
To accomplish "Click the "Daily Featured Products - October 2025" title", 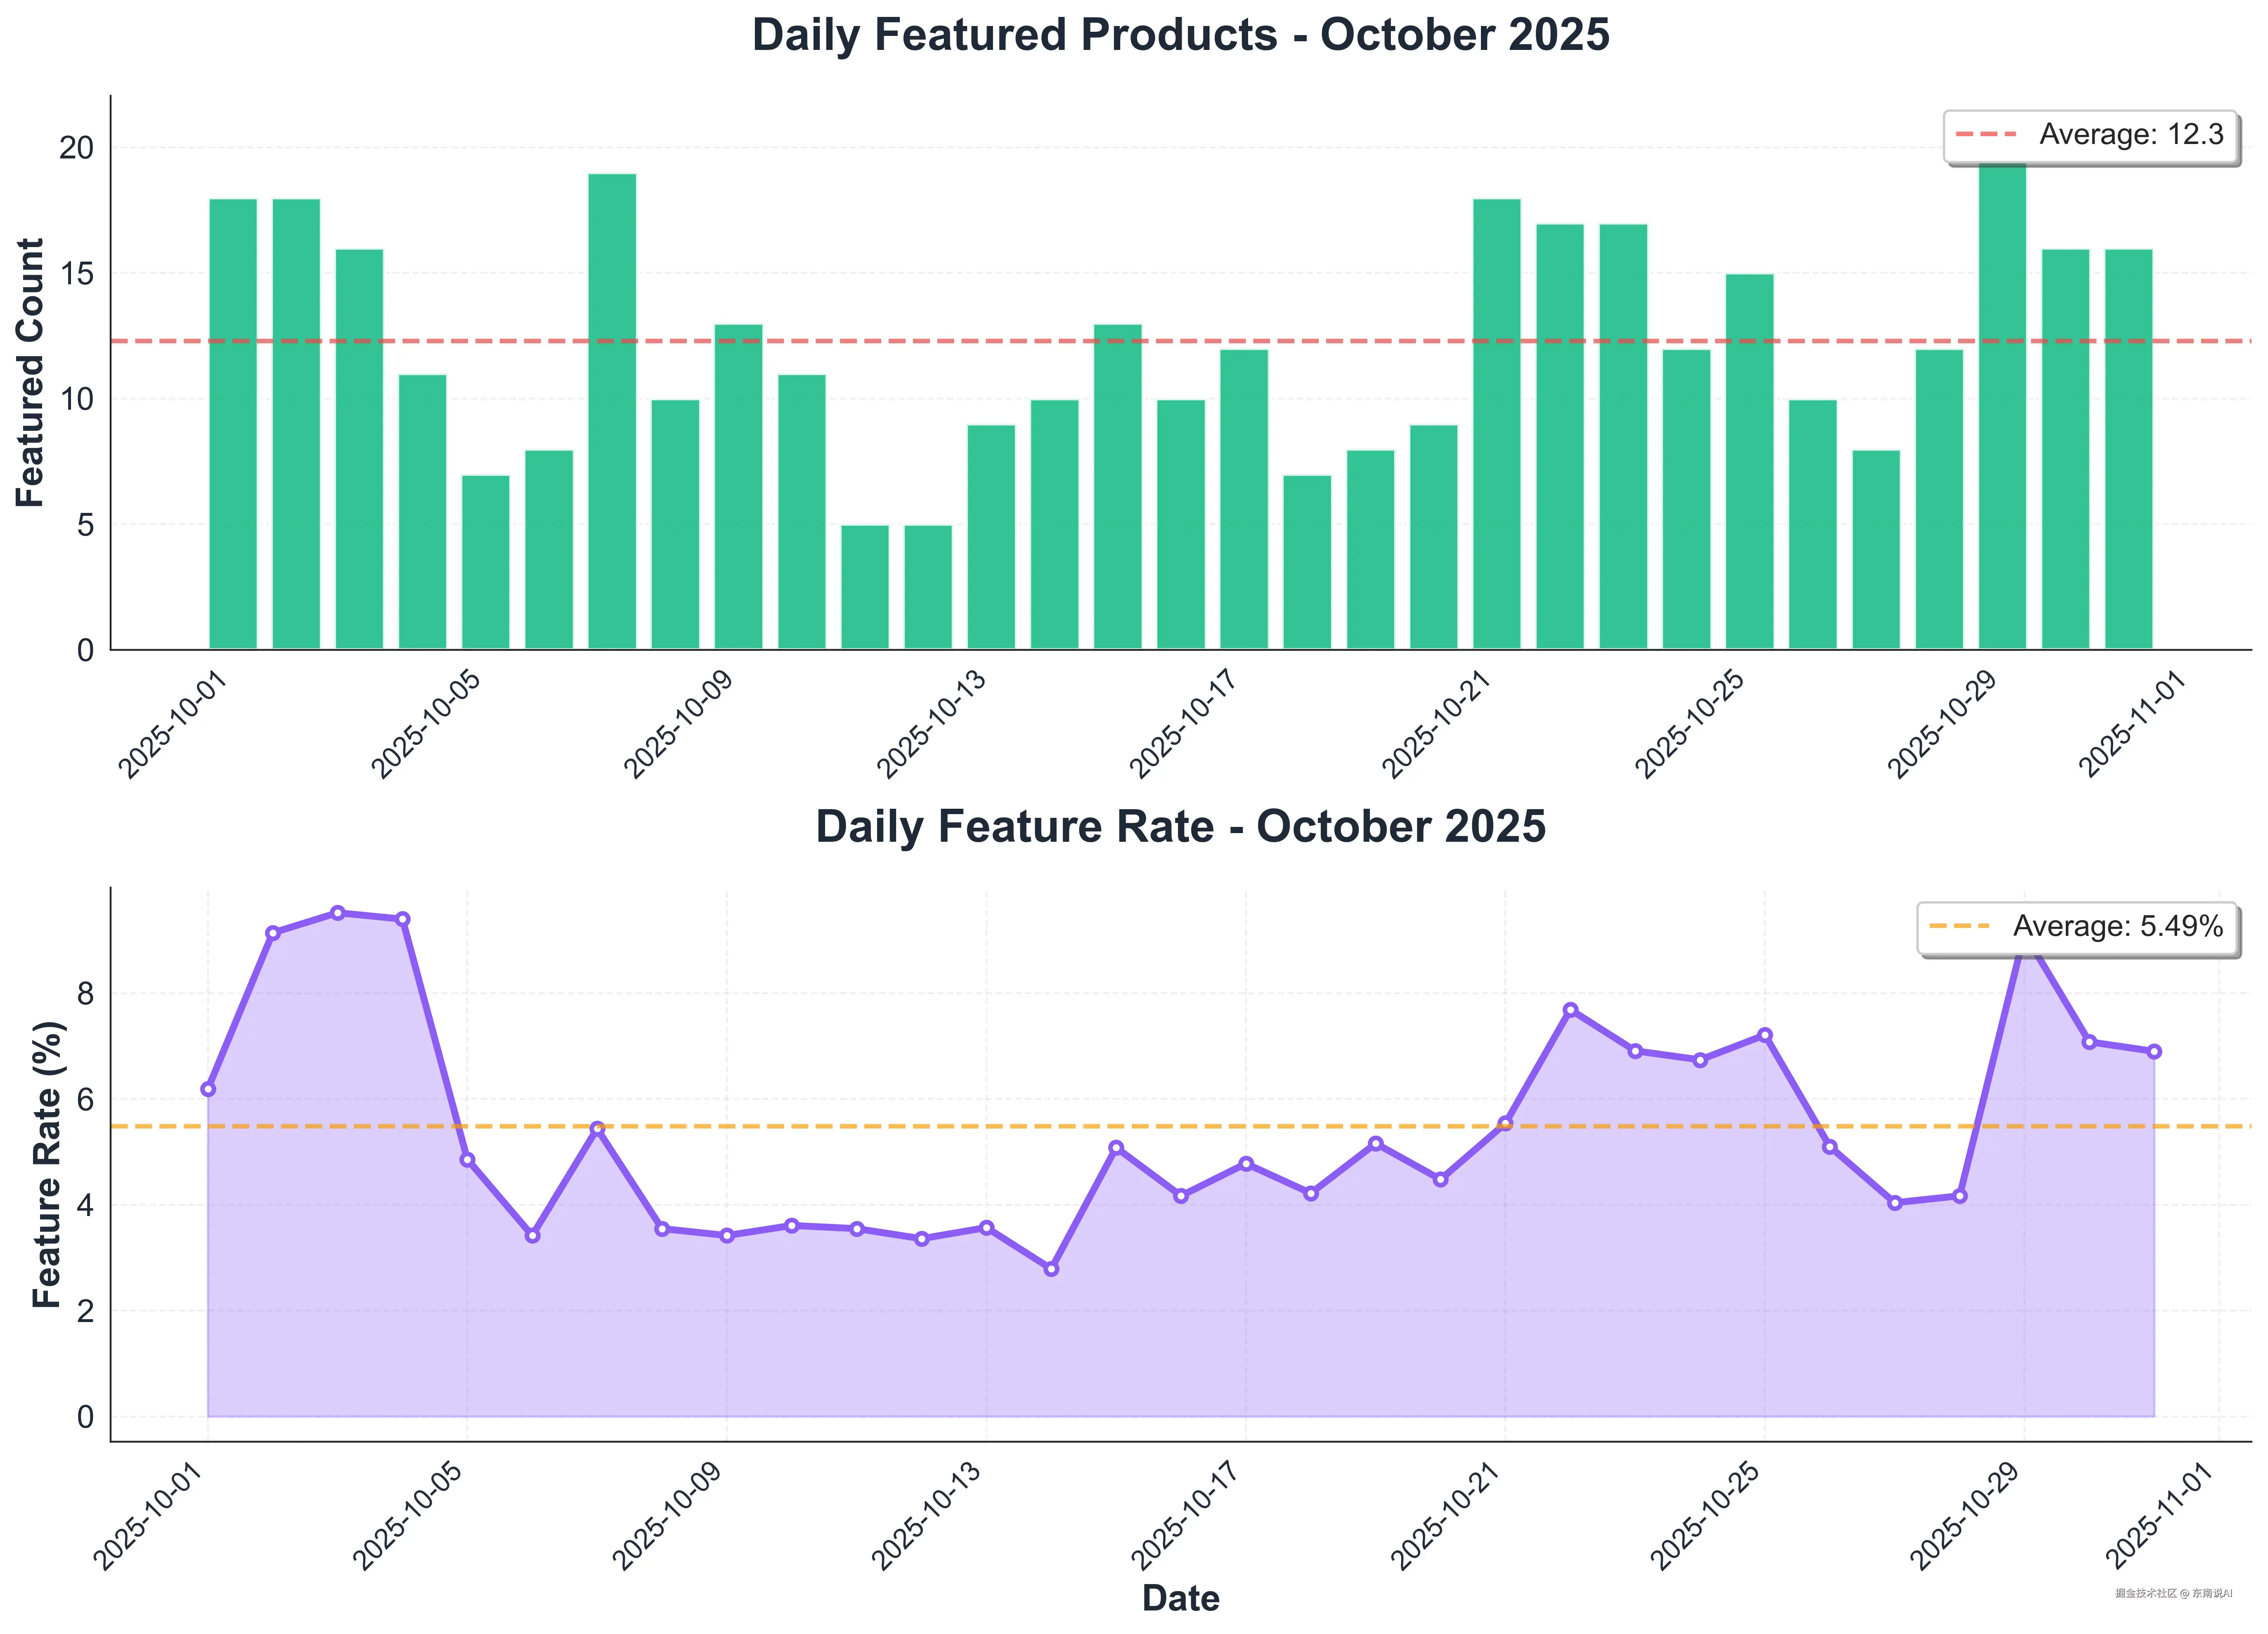I will [x=1180, y=35].
